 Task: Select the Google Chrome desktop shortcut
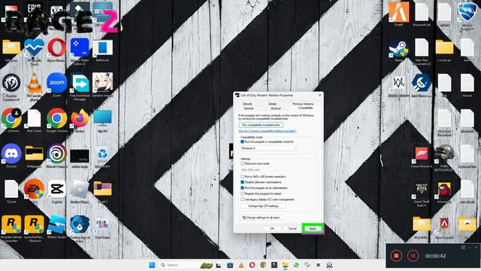tap(57, 118)
